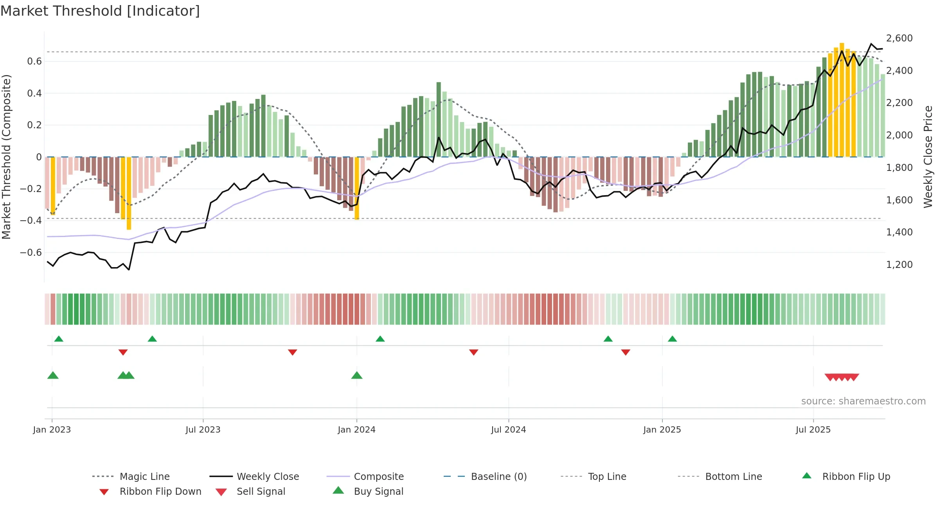The height and width of the screenshot is (528, 939).
Task: Click the Ribbon Flip Down marker before Jan 2025
Action: click(x=626, y=352)
